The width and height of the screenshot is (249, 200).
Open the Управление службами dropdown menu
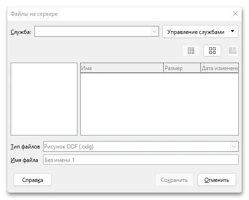200,32
